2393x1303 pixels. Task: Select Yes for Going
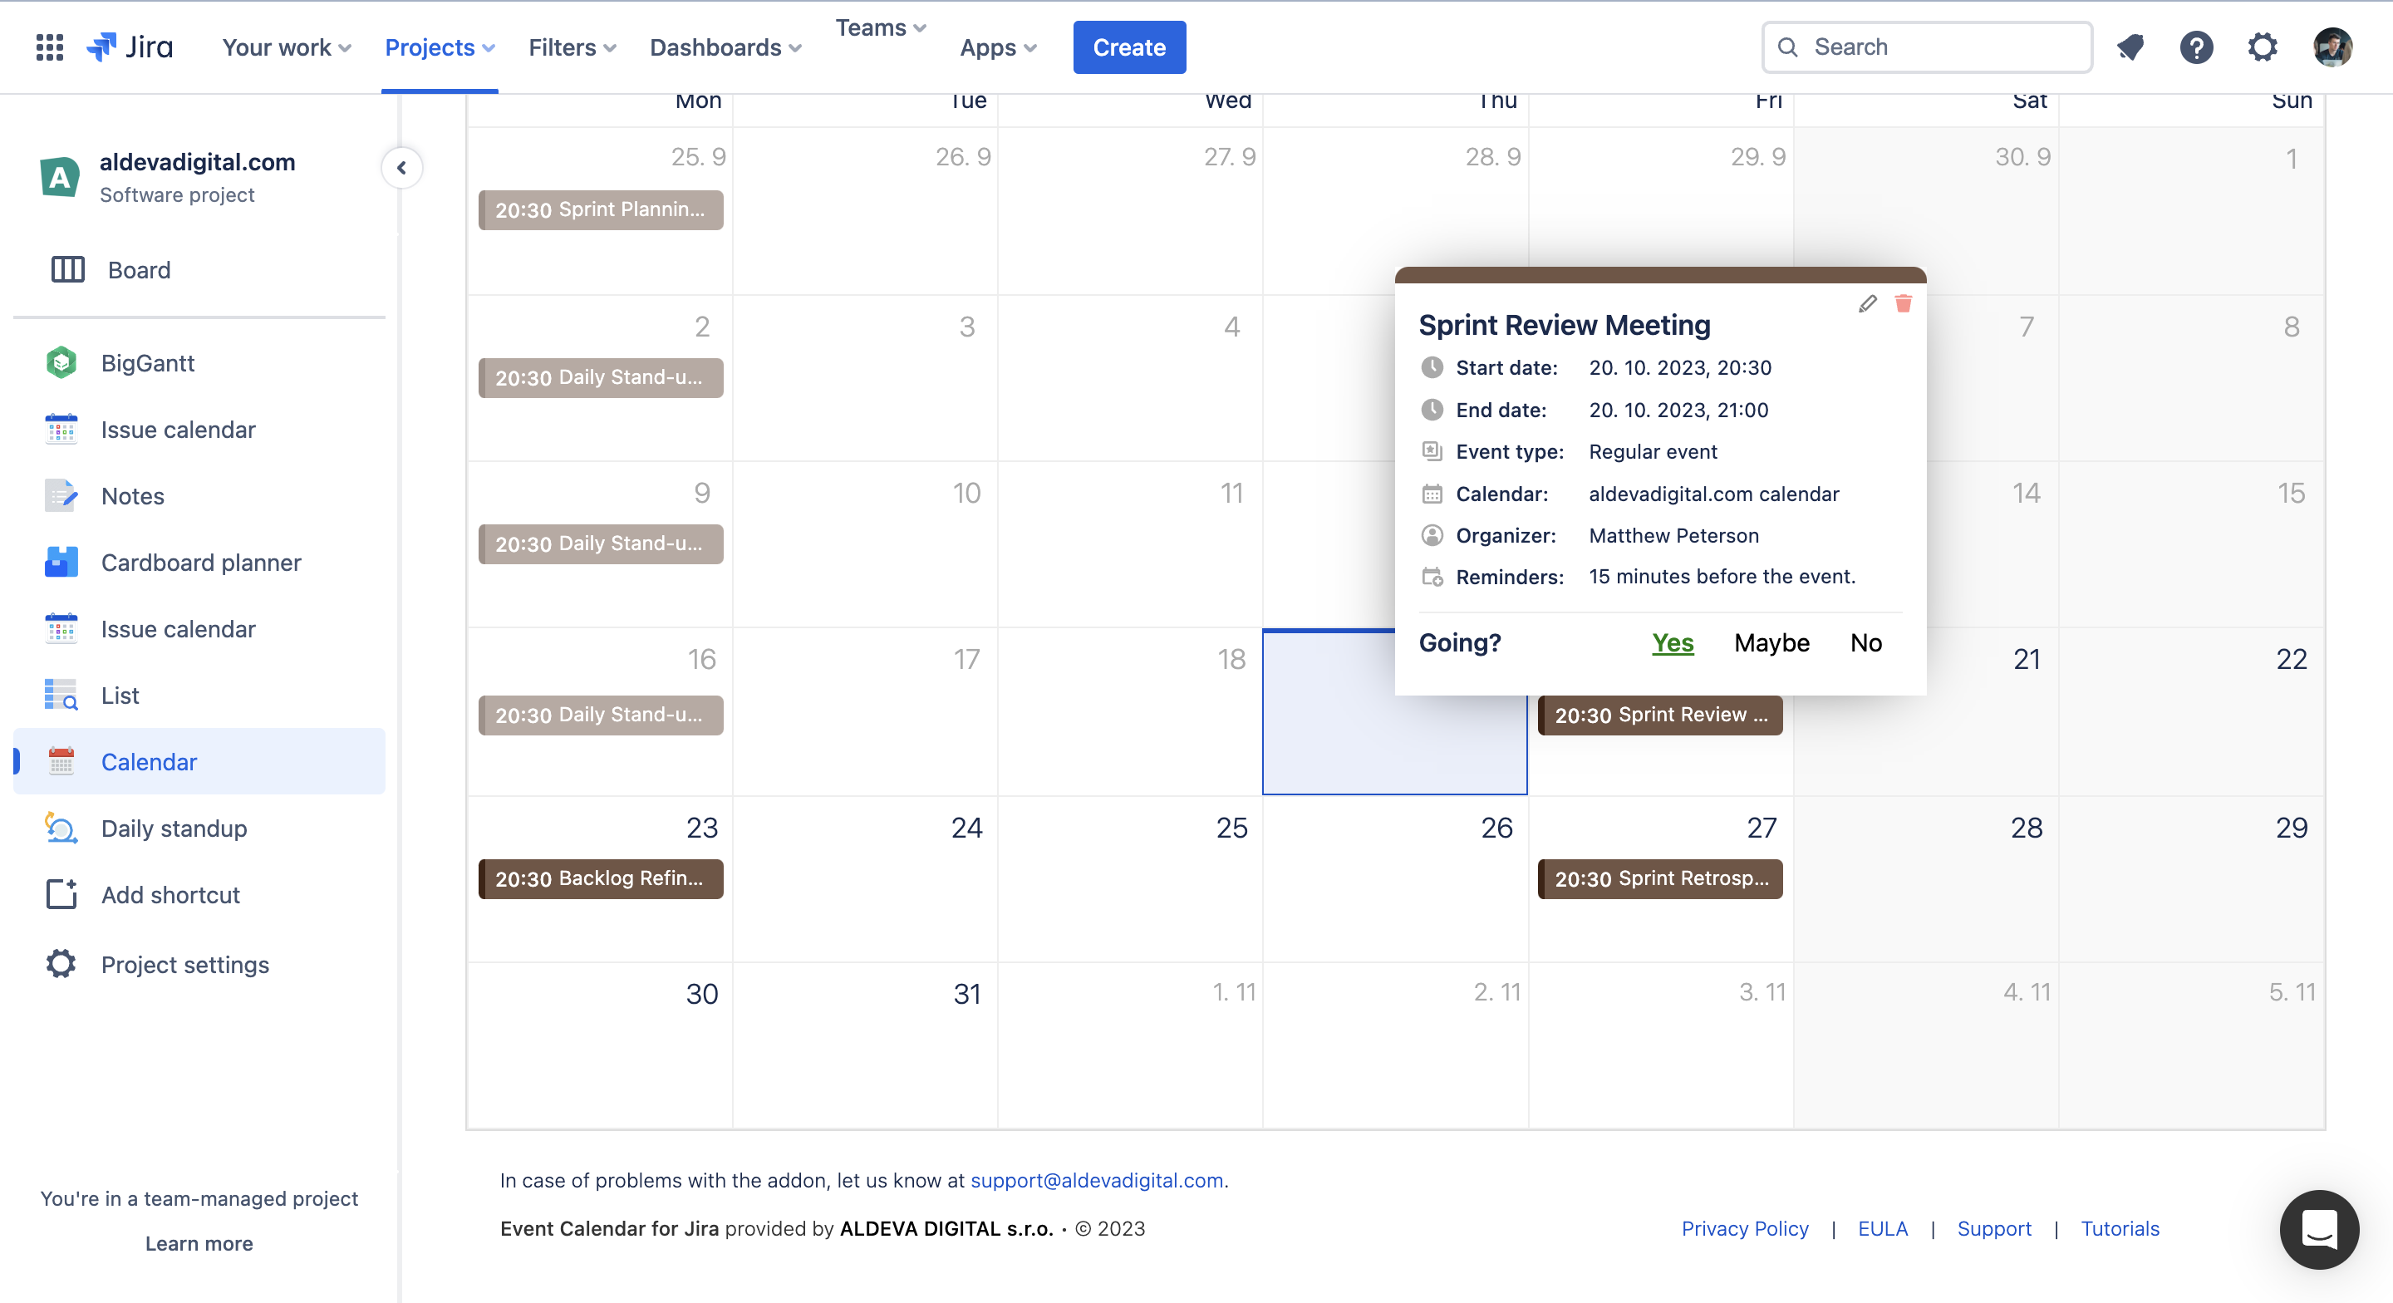pyautogui.click(x=1672, y=642)
